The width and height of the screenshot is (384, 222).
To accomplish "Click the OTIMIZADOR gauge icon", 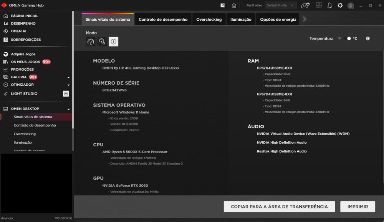I will [6, 85].
